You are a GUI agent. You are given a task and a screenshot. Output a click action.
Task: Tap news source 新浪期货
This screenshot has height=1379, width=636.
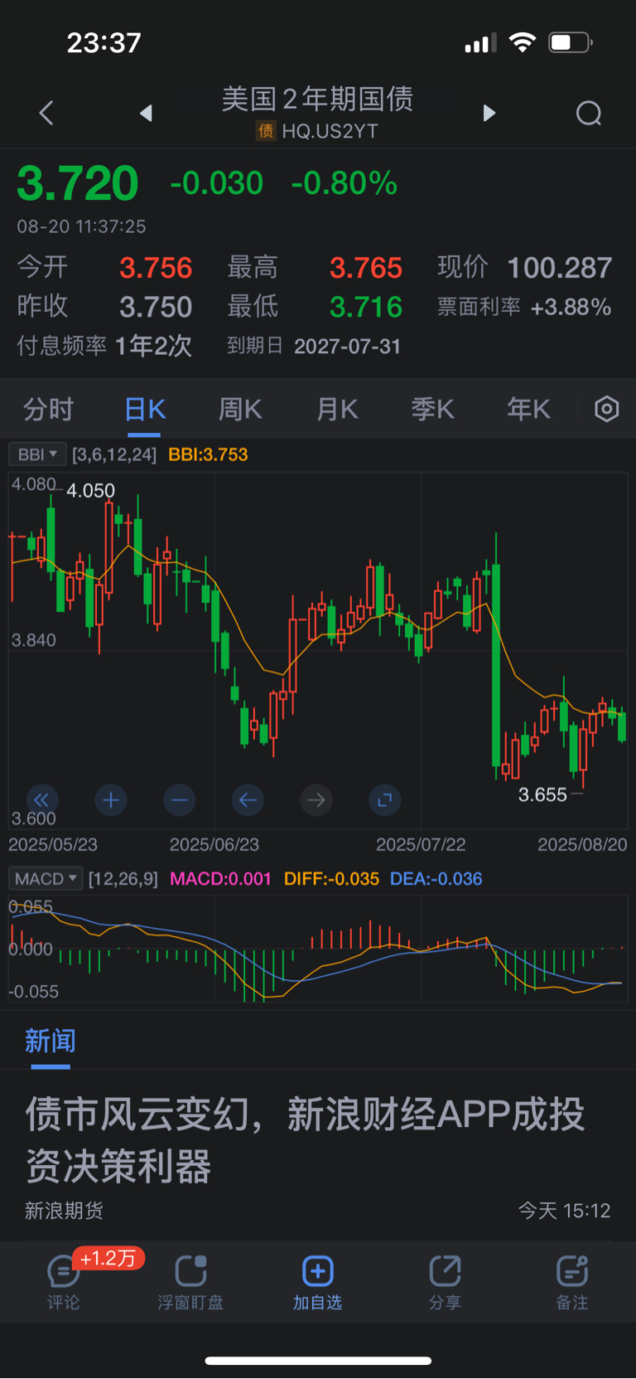pyautogui.click(x=64, y=1211)
